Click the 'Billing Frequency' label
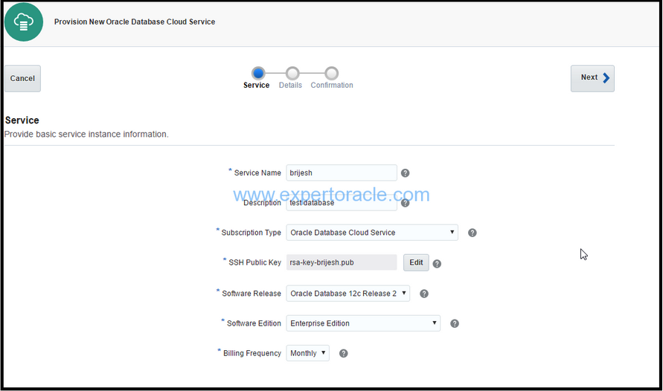 point(252,353)
